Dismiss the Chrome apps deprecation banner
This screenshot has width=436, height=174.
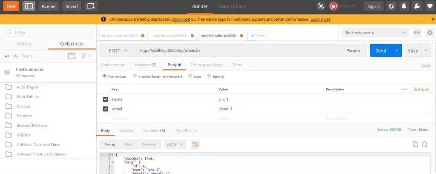433,19
